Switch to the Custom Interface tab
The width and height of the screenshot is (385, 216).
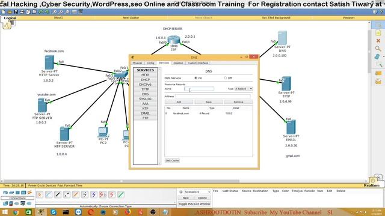[x=198, y=63]
